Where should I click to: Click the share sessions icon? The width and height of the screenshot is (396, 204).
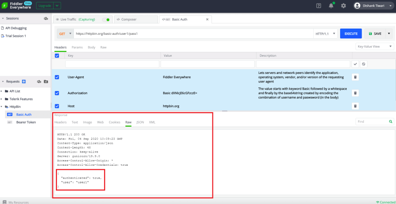pos(46,18)
